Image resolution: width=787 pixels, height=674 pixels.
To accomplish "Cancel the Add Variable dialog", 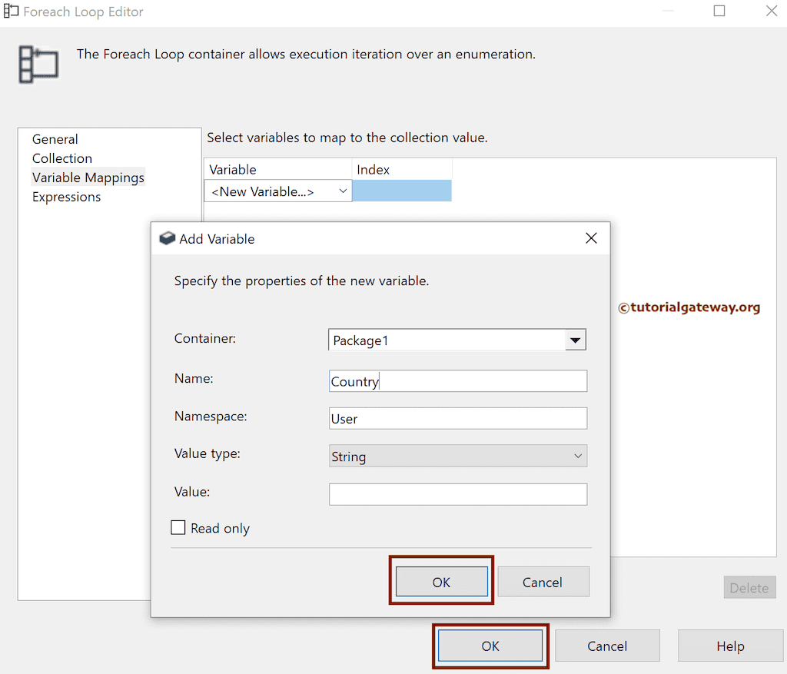I will point(543,582).
